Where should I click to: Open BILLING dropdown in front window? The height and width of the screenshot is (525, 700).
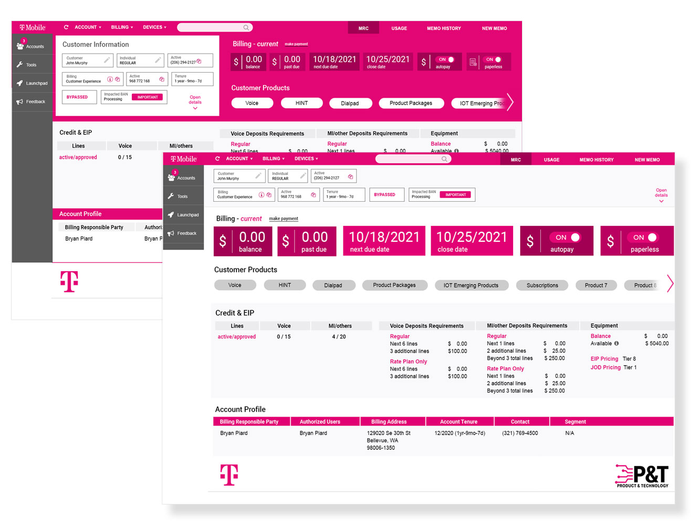274,159
